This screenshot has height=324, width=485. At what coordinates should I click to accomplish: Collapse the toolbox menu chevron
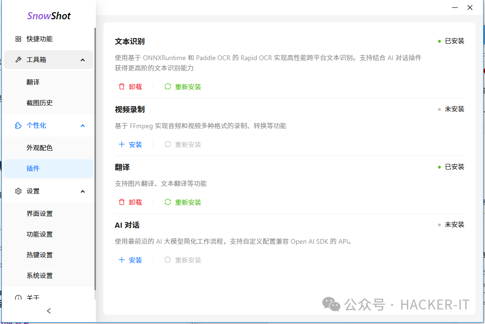83,60
